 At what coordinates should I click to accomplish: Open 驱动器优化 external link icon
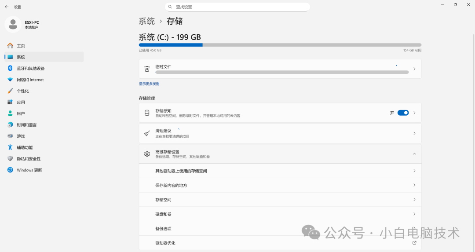click(x=414, y=243)
